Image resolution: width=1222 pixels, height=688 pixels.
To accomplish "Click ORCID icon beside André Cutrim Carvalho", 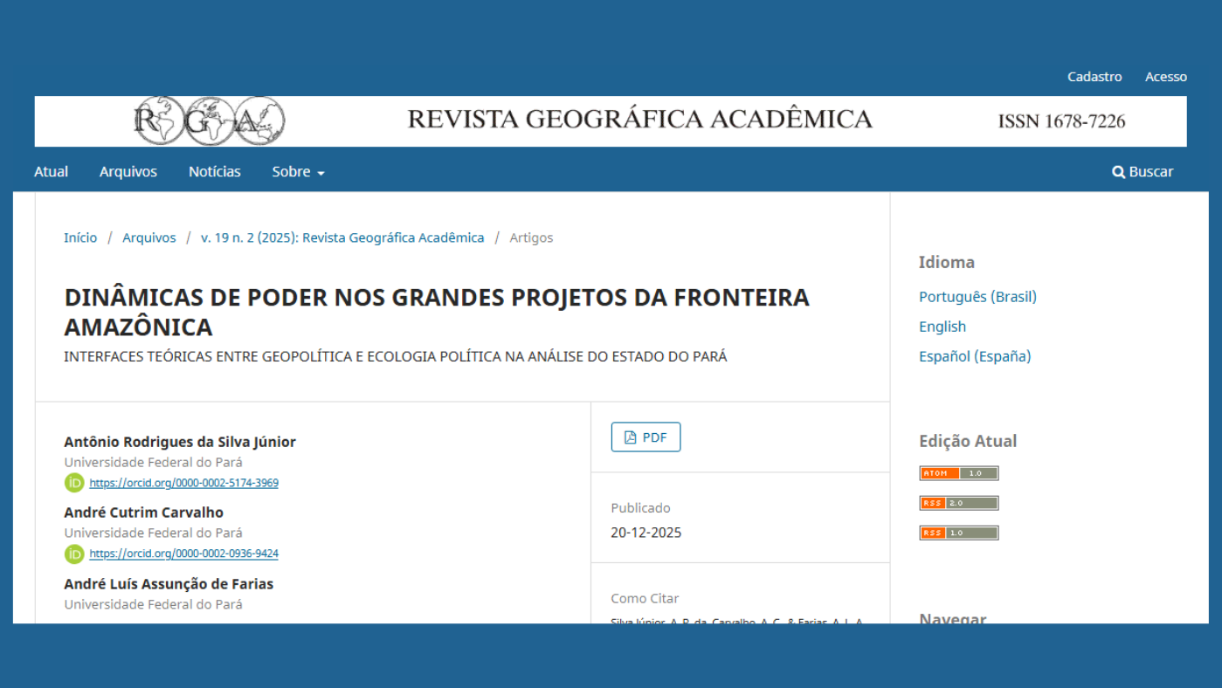I will [x=74, y=554].
